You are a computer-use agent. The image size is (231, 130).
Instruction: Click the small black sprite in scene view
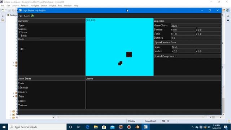pyautogui.click(x=120, y=63)
